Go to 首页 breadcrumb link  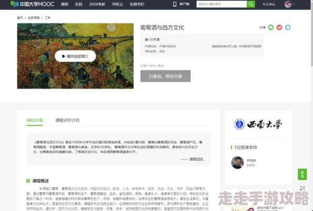coord(20,18)
